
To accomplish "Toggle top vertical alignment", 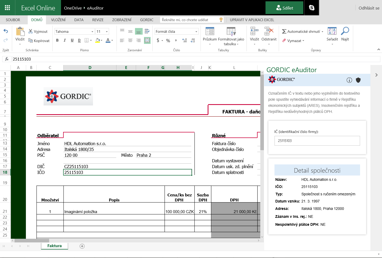I will [122, 31].
